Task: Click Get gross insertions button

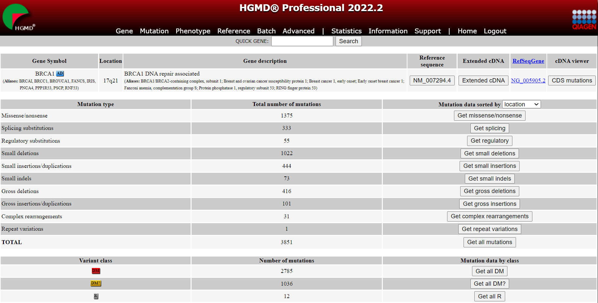Action: tap(489, 204)
